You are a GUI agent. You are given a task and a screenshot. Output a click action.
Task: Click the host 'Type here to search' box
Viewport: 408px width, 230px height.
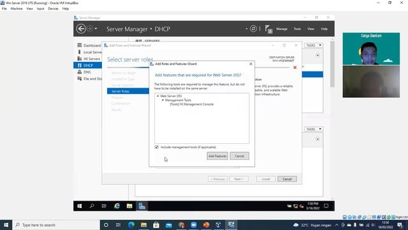[56, 225]
